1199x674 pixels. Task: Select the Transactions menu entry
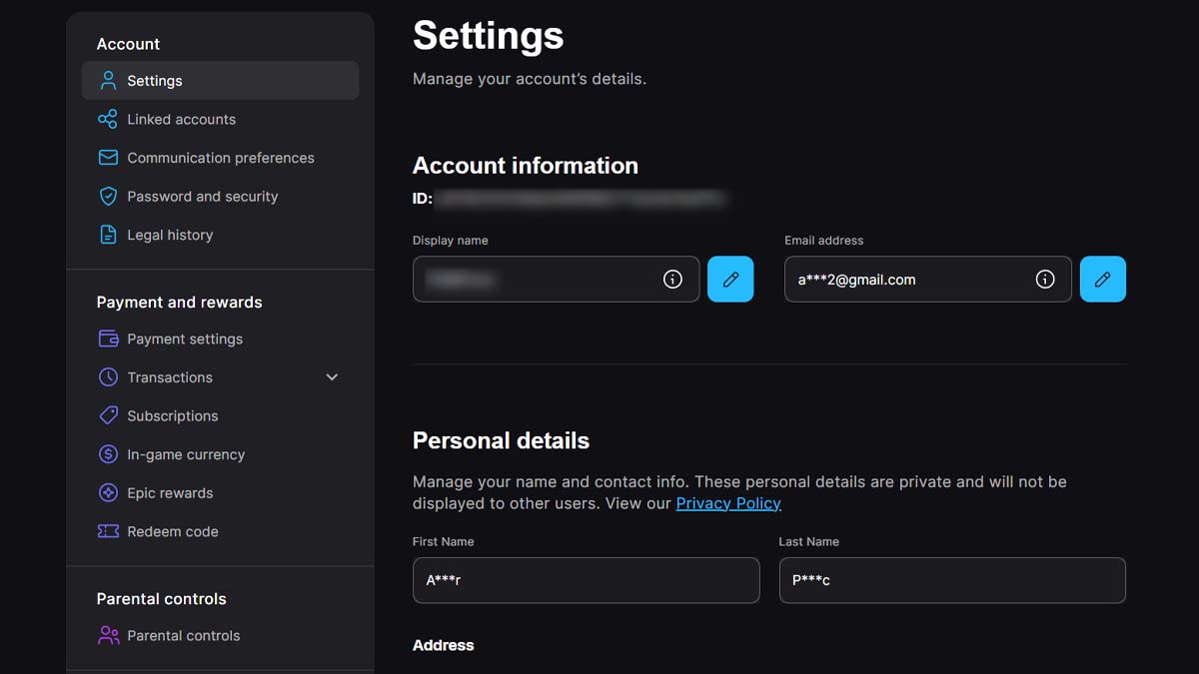(x=220, y=377)
